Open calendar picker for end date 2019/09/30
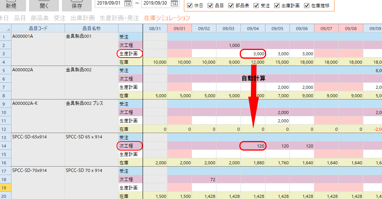 pos(174,4)
